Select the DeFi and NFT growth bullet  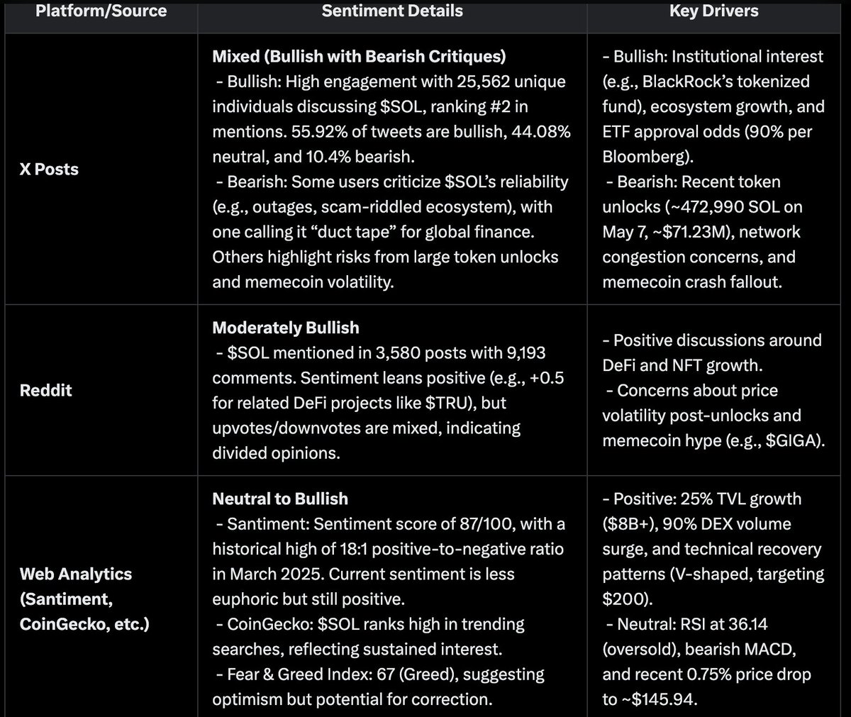click(x=711, y=352)
